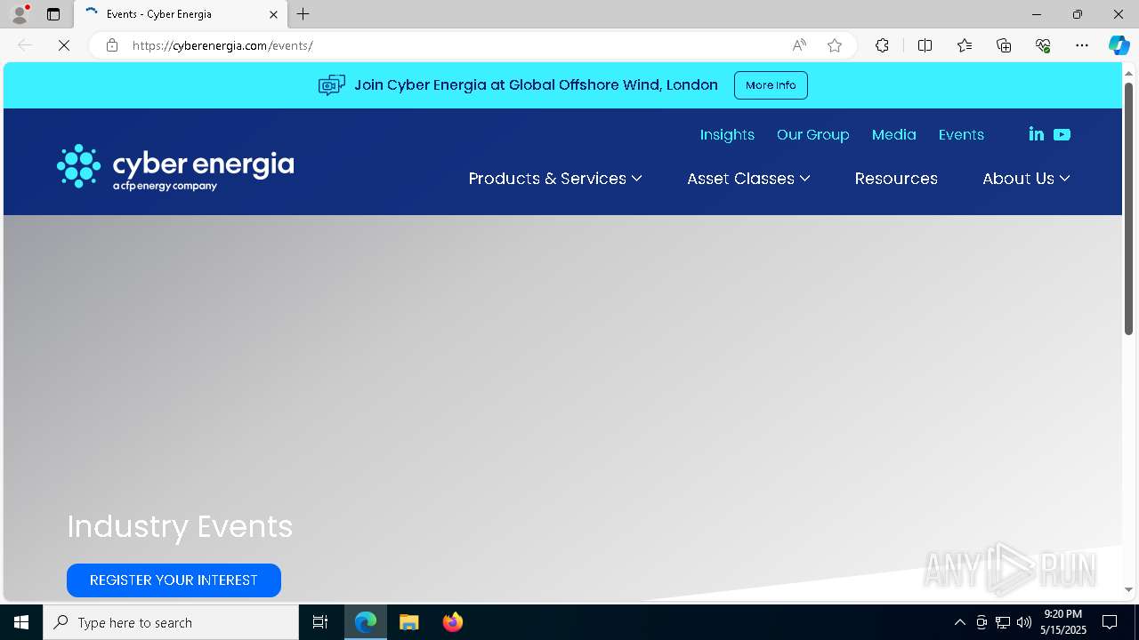
Task: Launch Firefox from taskbar
Action: [x=453, y=622]
